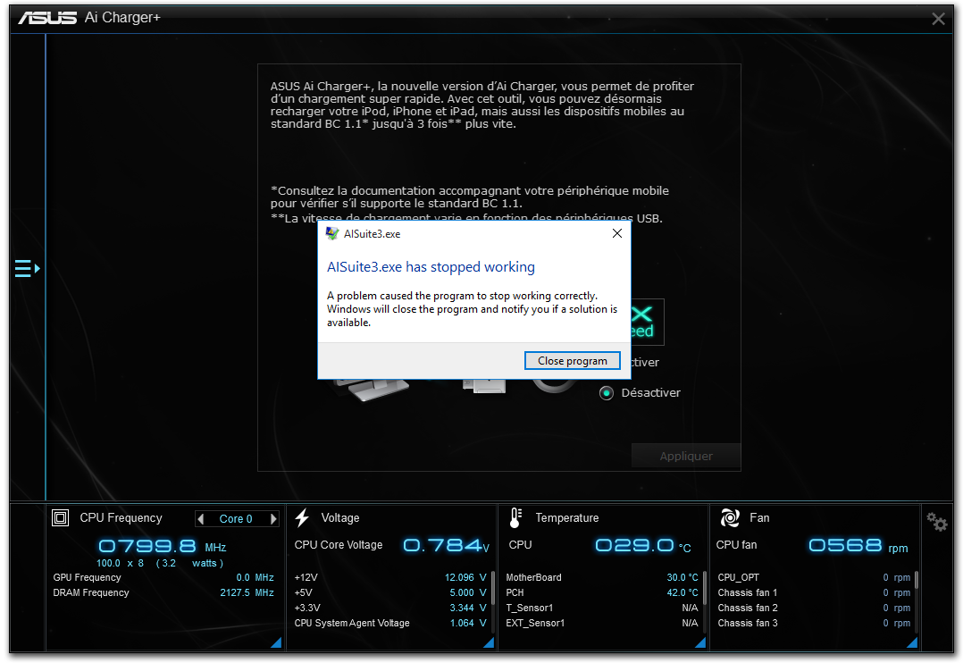
Task: Click the Chassis fan 2 label
Action: pyautogui.click(x=748, y=608)
